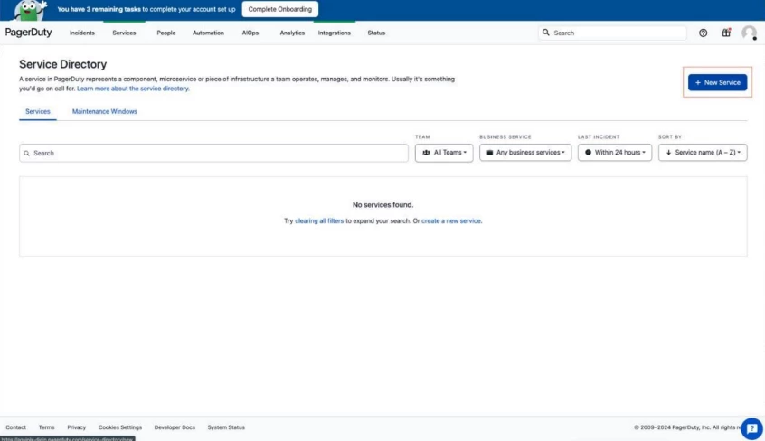Click the clearing all filters link
The image size is (765, 441).
pyautogui.click(x=319, y=221)
